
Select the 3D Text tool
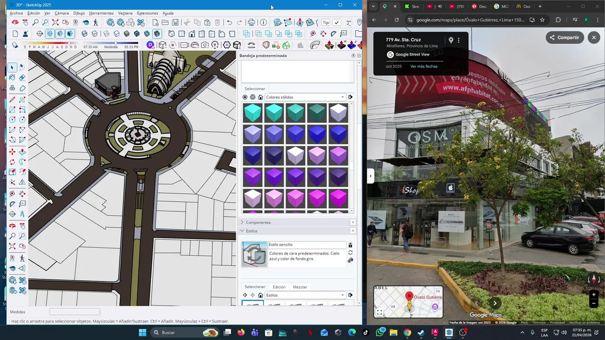tap(22, 214)
